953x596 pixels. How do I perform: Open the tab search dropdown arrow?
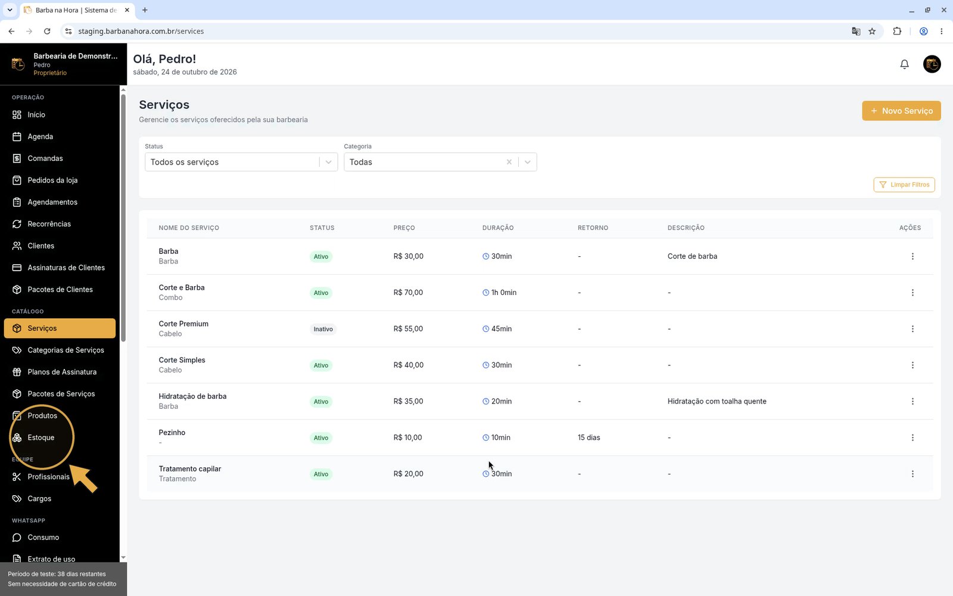(10, 10)
